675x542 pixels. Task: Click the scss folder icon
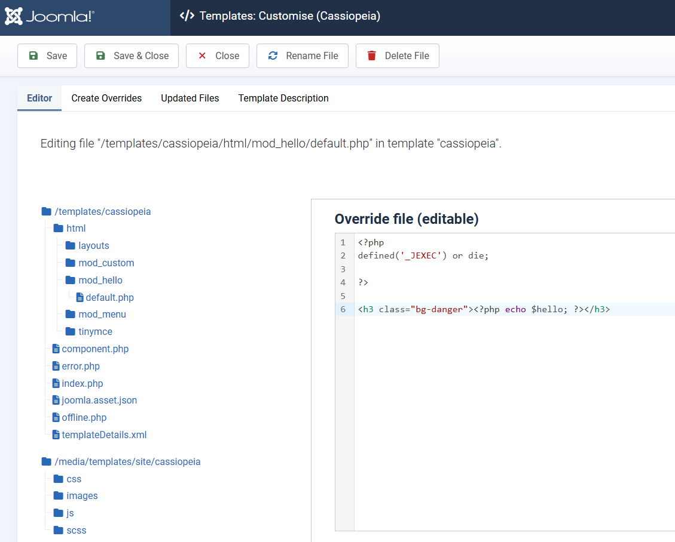pos(59,530)
